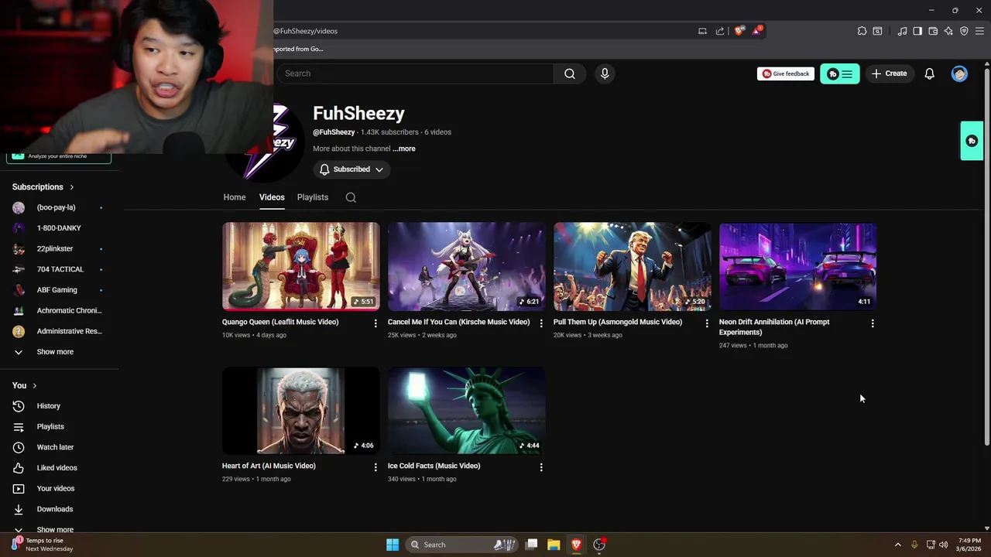Open the Windows Start menu
The height and width of the screenshot is (557, 991).
pyautogui.click(x=393, y=545)
